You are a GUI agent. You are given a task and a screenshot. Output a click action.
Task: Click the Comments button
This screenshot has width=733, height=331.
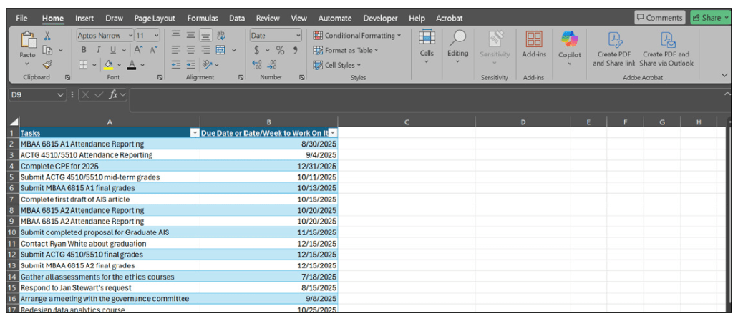pos(659,18)
